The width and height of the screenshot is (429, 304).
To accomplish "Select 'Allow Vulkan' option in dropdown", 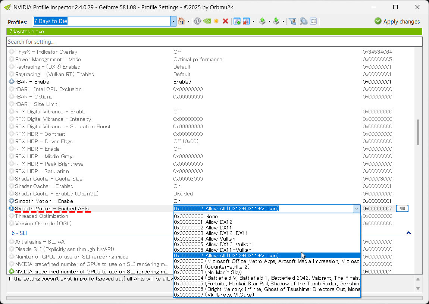I will click(204, 239).
